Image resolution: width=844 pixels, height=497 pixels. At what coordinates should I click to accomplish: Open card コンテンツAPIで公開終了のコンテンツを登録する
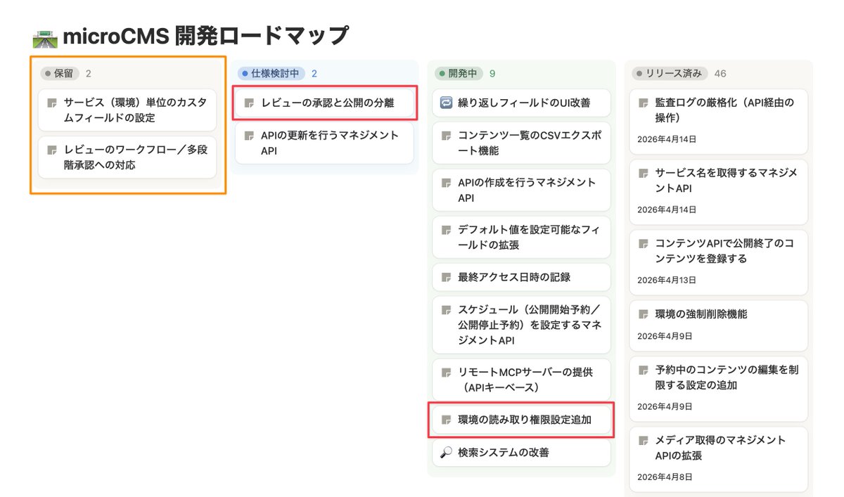click(718, 262)
